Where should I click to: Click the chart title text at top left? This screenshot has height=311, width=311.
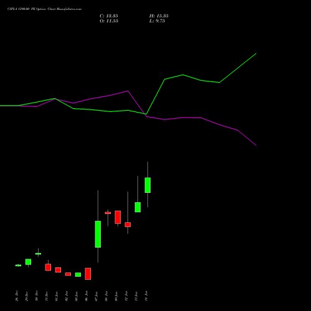[x=44, y=9]
